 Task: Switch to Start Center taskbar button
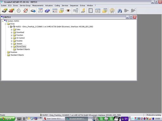point(53,119)
